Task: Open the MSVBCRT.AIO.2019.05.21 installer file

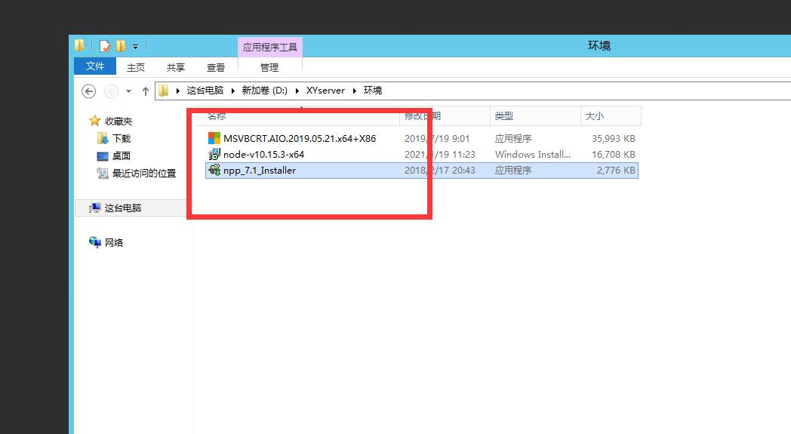Action: point(299,138)
